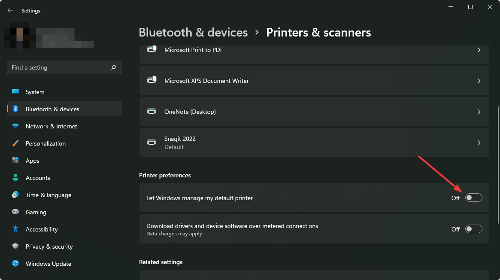Minimize the Settings window
Viewport: 500px width, 280px height.
pyautogui.click(x=451, y=7)
